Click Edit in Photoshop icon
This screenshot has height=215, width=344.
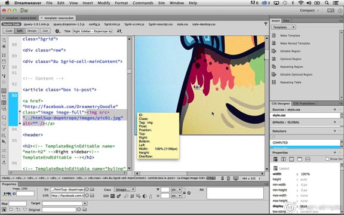tap(112, 196)
